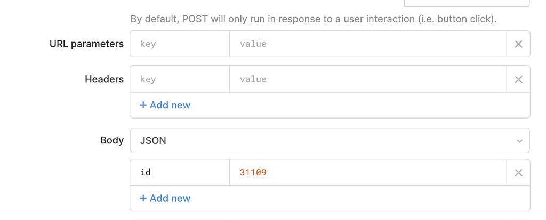Edit the body value 31109
The width and height of the screenshot is (546, 220).
click(368, 173)
